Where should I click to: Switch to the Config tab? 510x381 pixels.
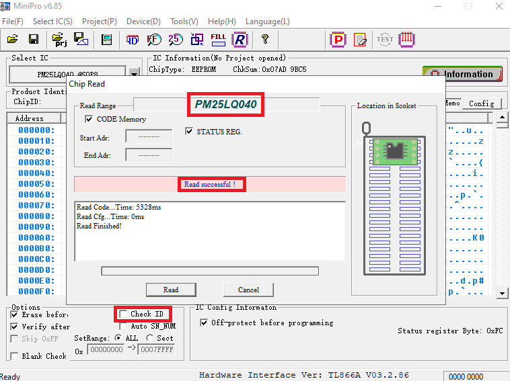(481, 103)
